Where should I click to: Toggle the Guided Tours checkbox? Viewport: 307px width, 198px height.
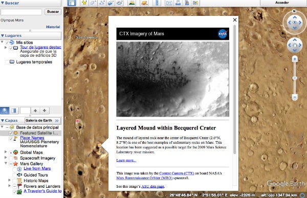(15, 175)
